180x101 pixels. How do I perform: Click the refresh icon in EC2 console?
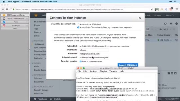[165, 24]
